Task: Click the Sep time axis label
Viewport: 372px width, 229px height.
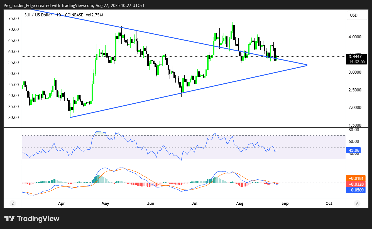Action: coord(285,203)
